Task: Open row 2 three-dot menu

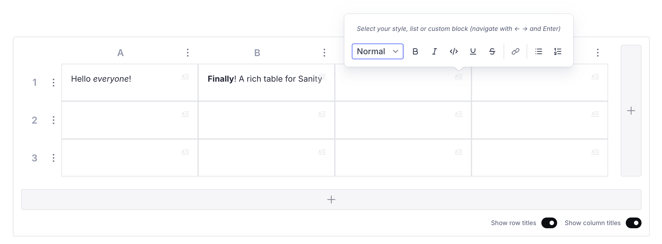Action: point(54,120)
